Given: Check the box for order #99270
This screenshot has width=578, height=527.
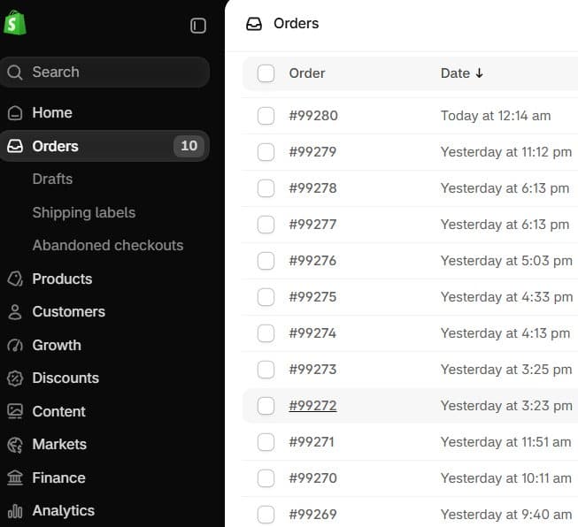Looking at the screenshot, I should point(266,478).
